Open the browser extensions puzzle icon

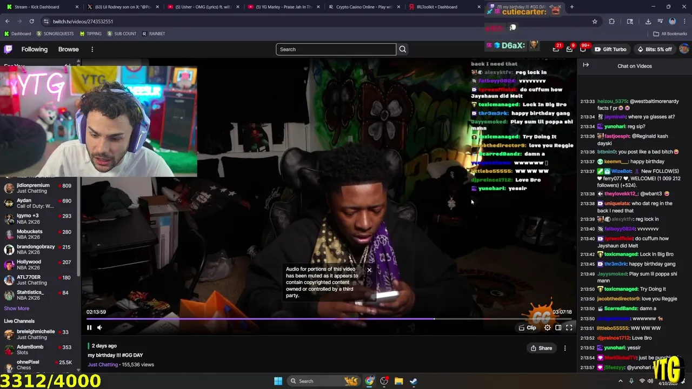611,21
